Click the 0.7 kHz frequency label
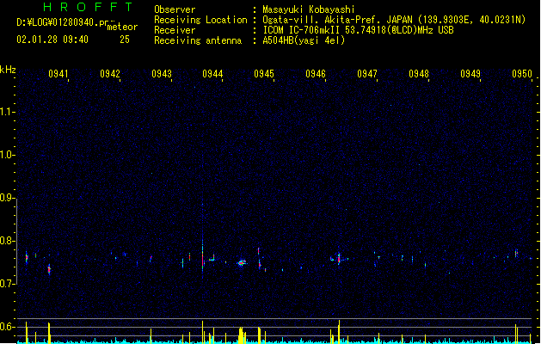The height and width of the screenshot is (344, 541). tap(6, 284)
